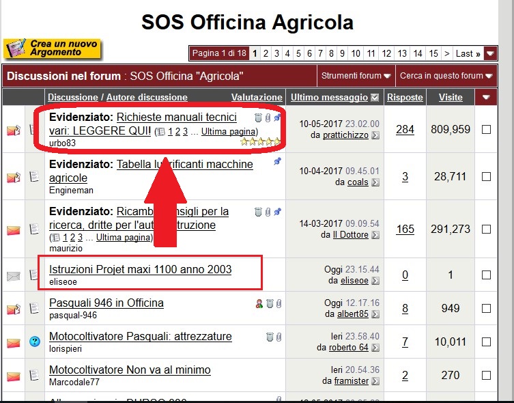The height and width of the screenshot is (403, 514).
Task: Expand the Cerca in questo forum menu
Action: point(446,76)
